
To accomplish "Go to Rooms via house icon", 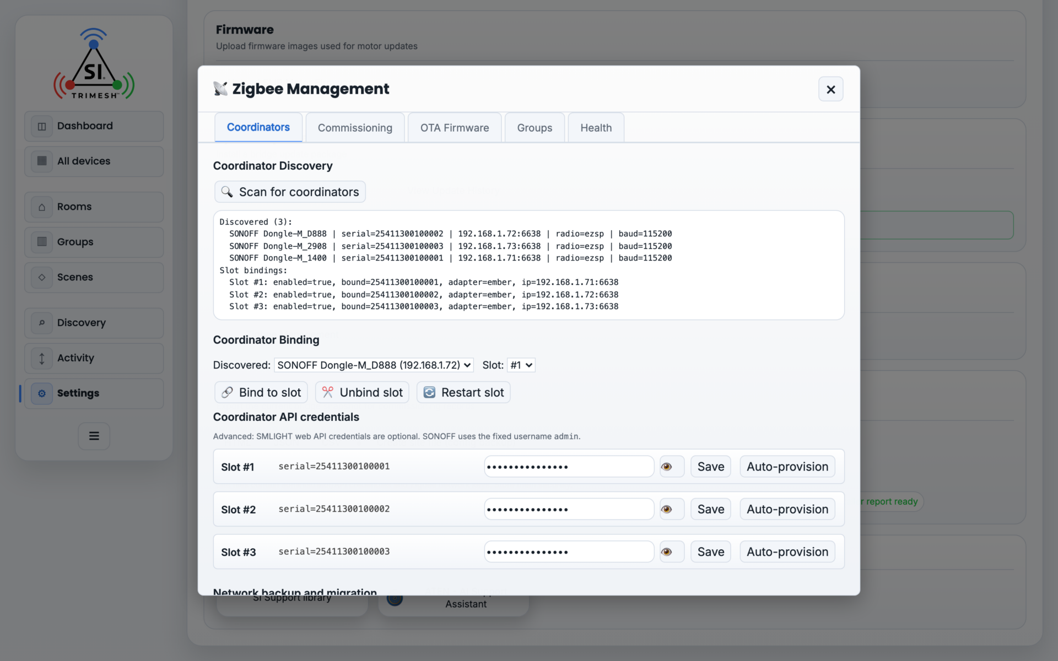I will click(x=42, y=207).
